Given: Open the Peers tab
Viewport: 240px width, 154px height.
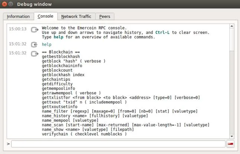Looking at the screenshot, I should click(x=105, y=16).
